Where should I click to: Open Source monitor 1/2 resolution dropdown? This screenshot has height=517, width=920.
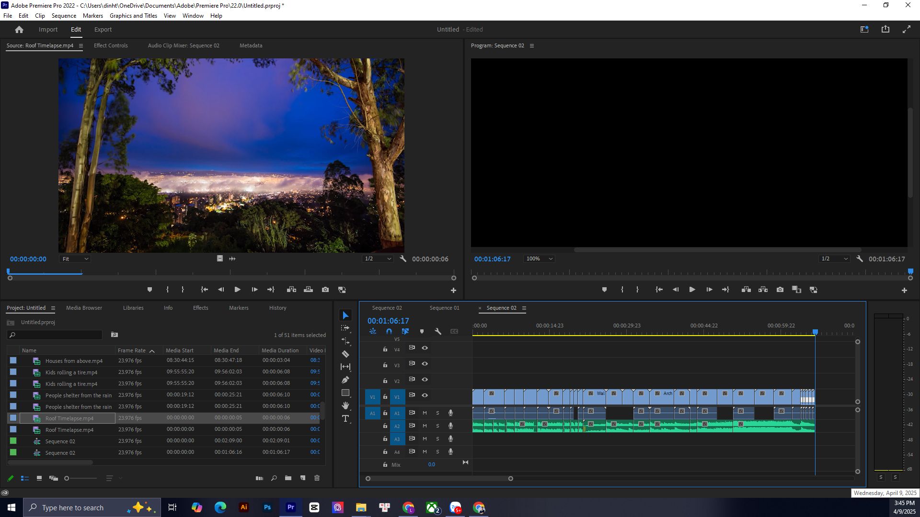(x=378, y=259)
